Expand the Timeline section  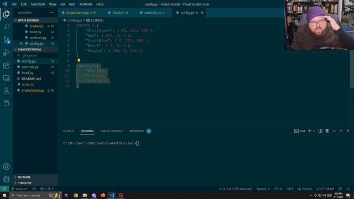(35, 183)
